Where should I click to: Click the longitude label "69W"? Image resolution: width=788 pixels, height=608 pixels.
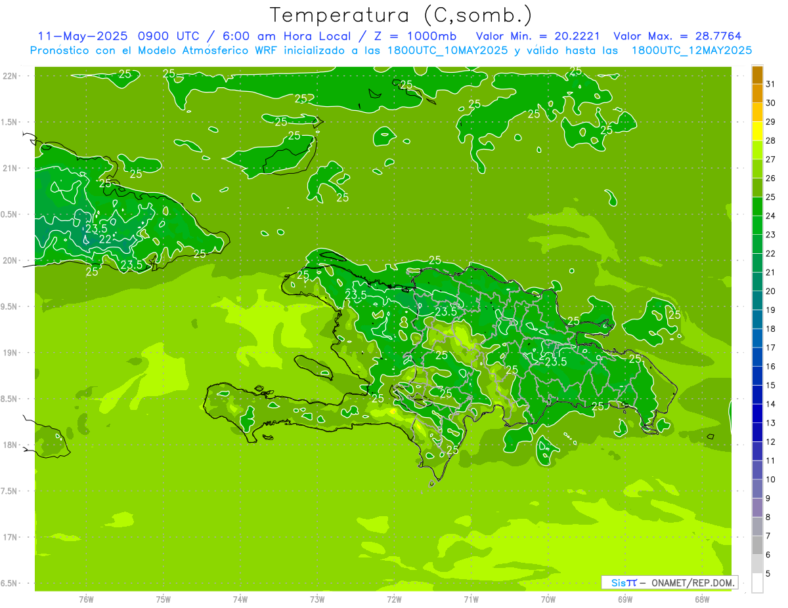click(x=624, y=599)
